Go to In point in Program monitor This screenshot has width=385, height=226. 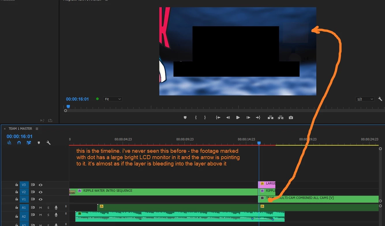[218, 118]
